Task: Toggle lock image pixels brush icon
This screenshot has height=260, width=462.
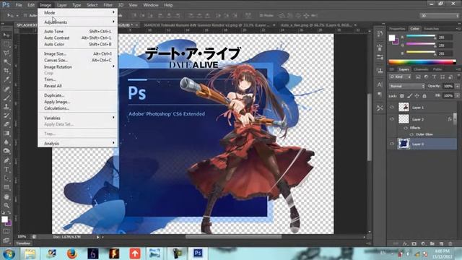Action: pyautogui.click(x=409, y=96)
